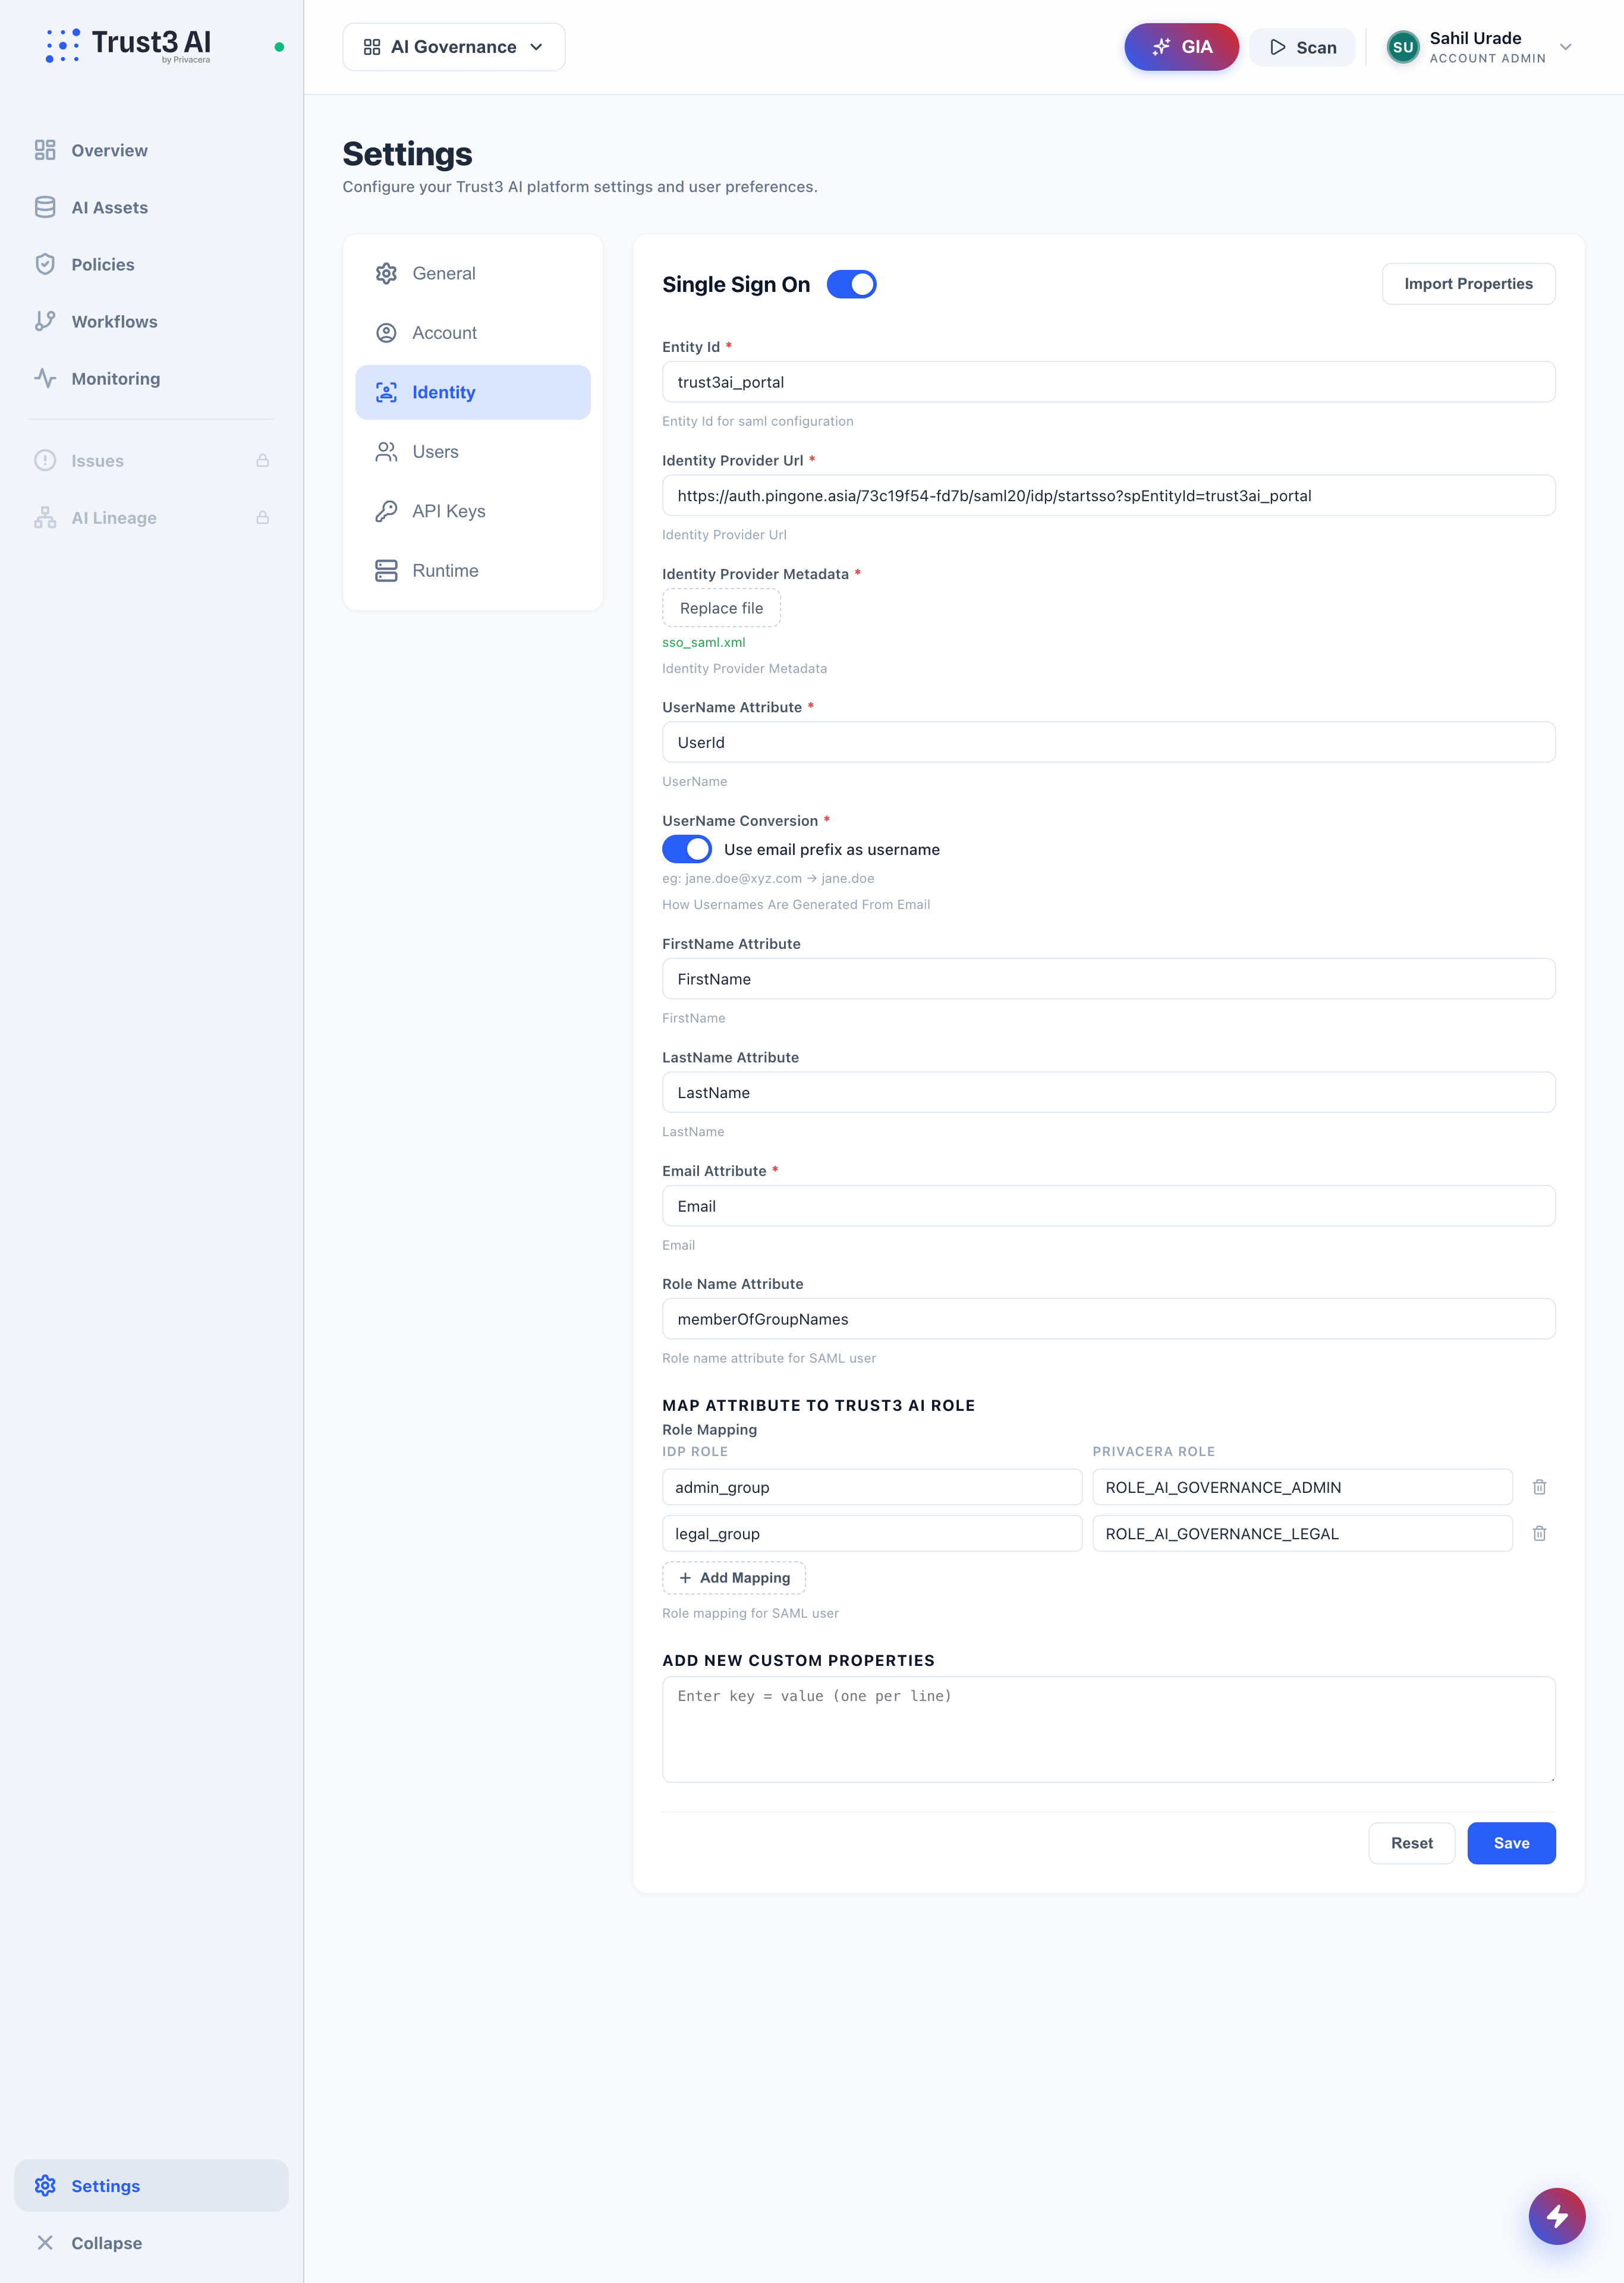Click the Scan button

click(1303, 47)
